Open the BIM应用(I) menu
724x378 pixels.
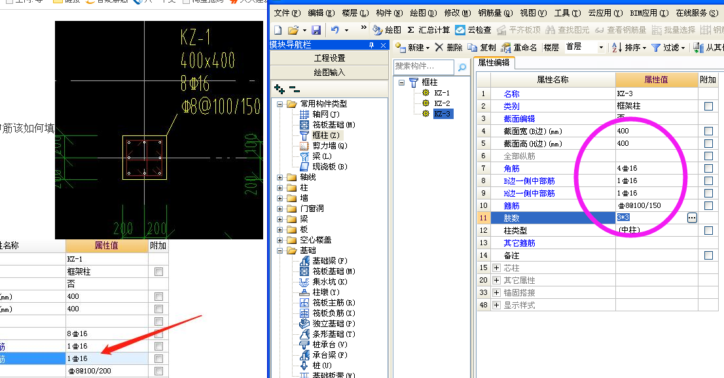pos(649,13)
